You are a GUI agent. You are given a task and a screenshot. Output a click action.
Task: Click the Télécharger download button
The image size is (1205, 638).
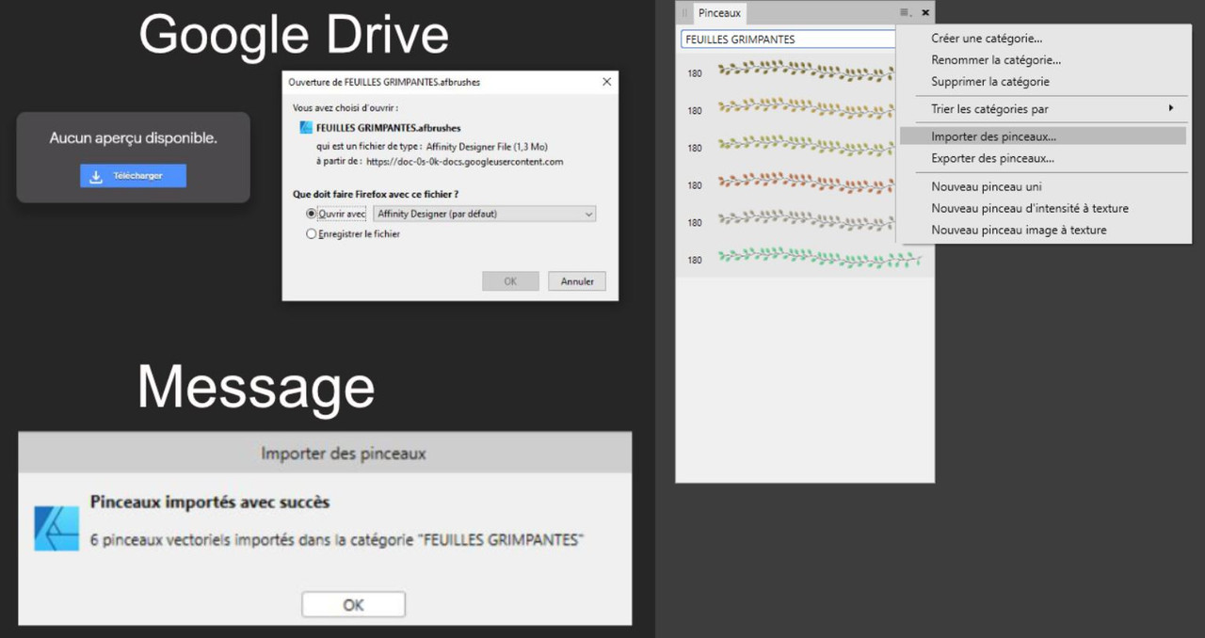pos(133,176)
